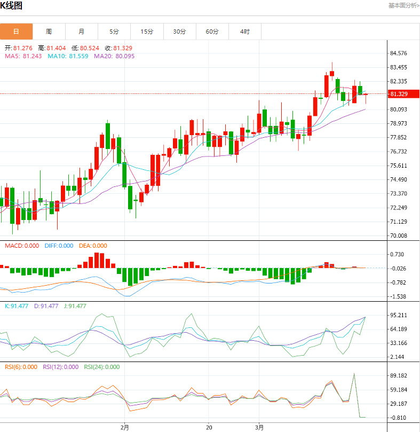Click the MA20 indicator value label
The image size is (420, 432).
click(107, 56)
